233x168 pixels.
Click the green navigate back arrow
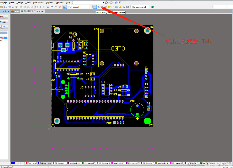click(106, 3)
